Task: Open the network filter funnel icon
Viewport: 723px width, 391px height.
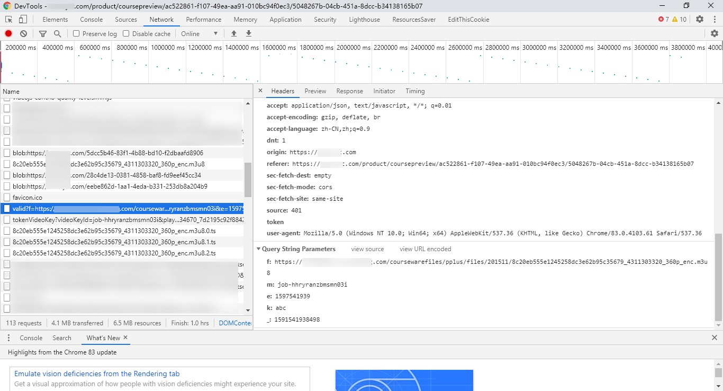Action: pyautogui.click(x=43, y=33)
